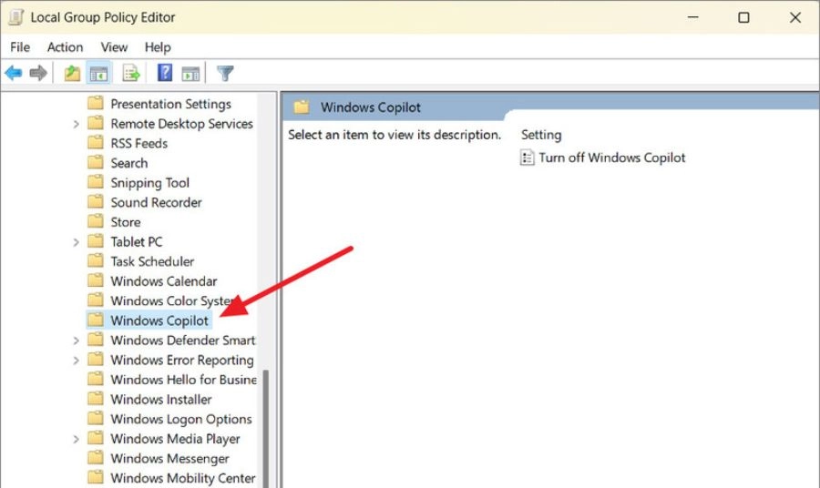
Task: Click the Snipping Tool folder icon
Action: pos(95,182)
